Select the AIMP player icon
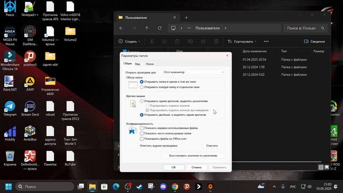Image resolution: width=343 pixels, height=193 pixels. pyautogui.click(x=30, y=83)
